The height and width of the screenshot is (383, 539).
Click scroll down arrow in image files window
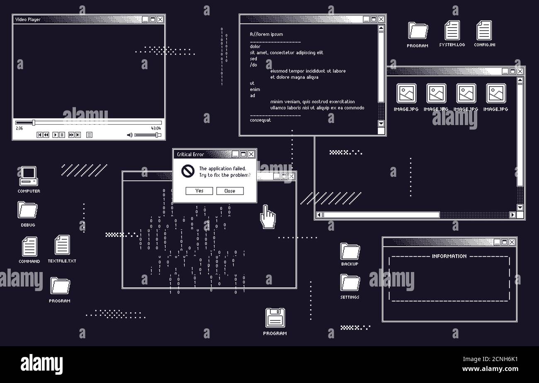520,207
